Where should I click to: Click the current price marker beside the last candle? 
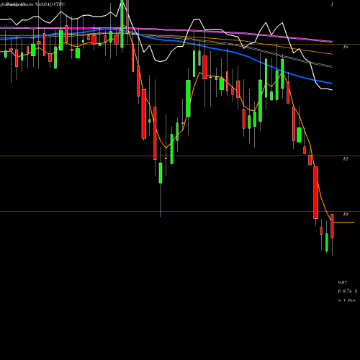pos(344,222)
